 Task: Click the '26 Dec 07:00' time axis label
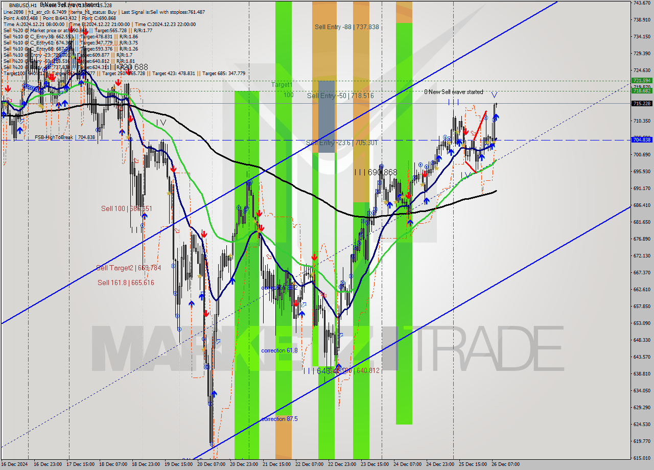[505, 464]
